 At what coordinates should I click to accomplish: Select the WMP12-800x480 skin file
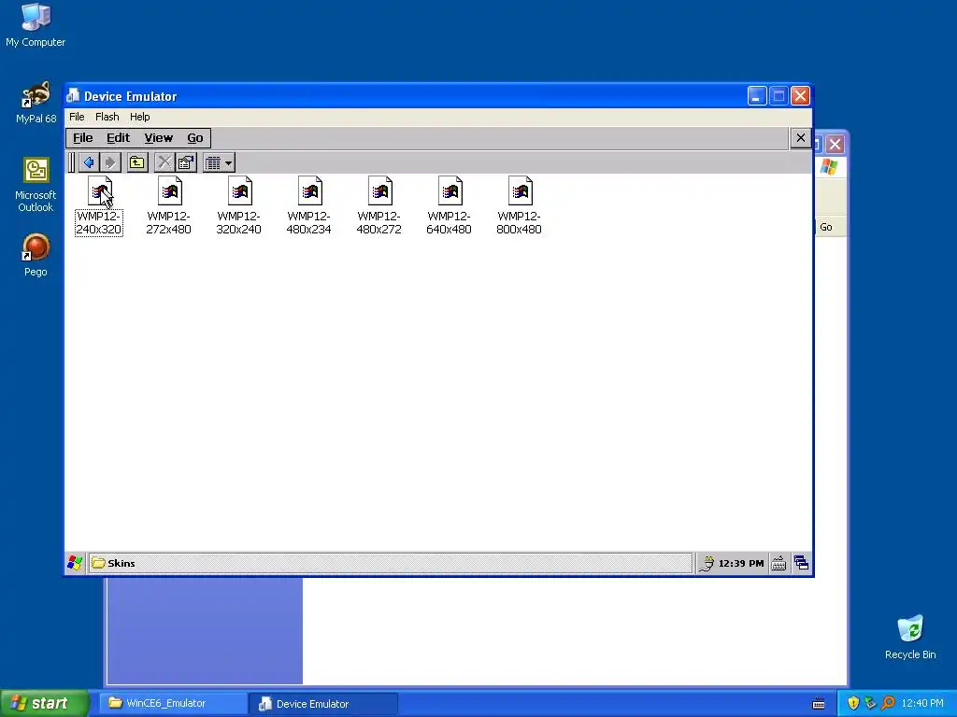click(x=519, y=206)
